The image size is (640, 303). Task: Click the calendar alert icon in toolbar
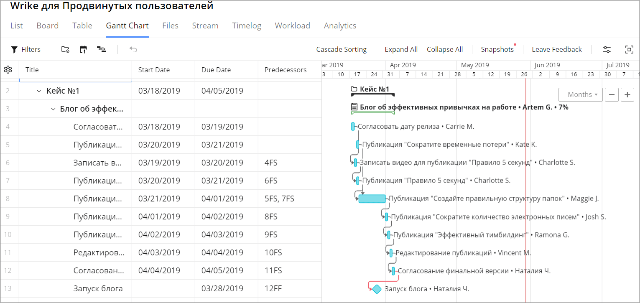(x=83, y=49)
